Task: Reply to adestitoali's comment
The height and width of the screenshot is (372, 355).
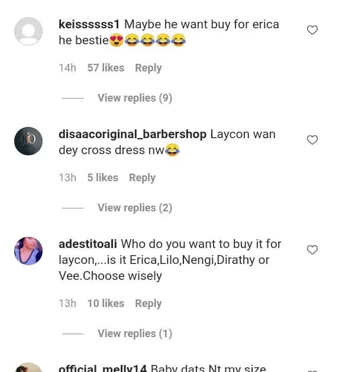Action: click(148, 304)
